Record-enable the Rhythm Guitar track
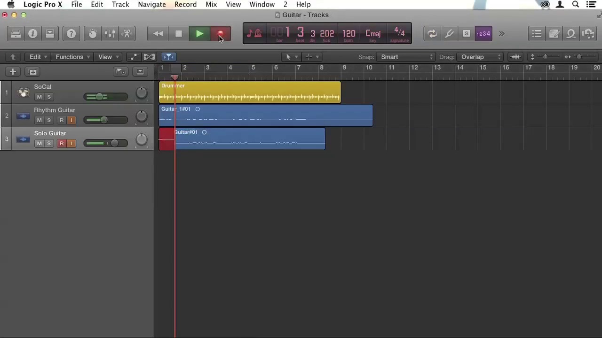 [62, 120]
